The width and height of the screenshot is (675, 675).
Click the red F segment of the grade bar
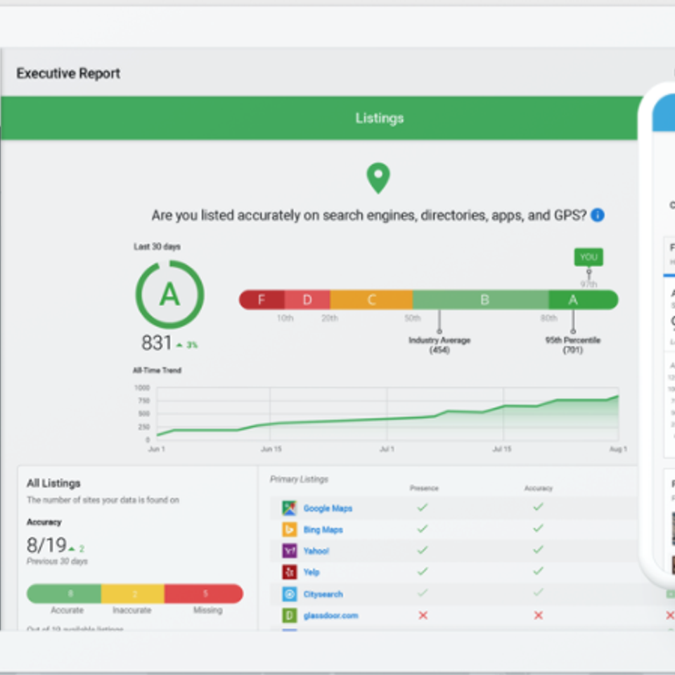[262, 300]
